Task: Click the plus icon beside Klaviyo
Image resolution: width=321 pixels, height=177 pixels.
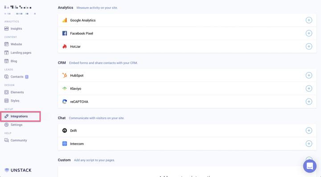Action: pyautogui.click(x=309, y=88)
